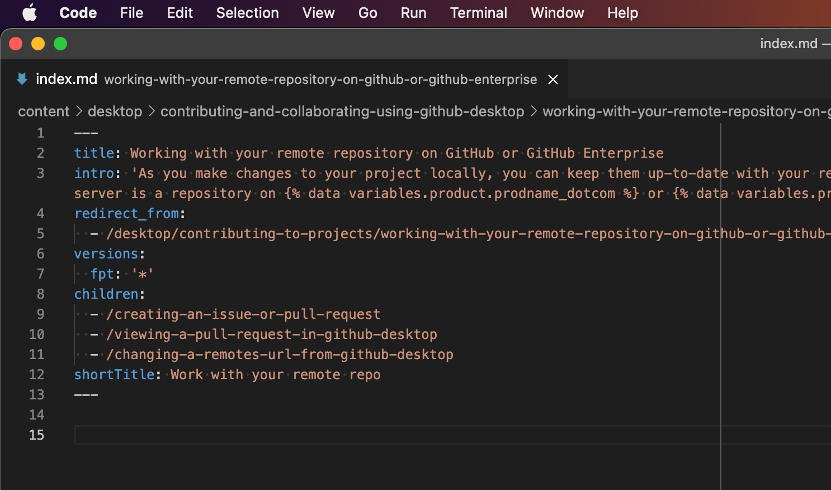Open the Code application menu

tap(78, 12)
